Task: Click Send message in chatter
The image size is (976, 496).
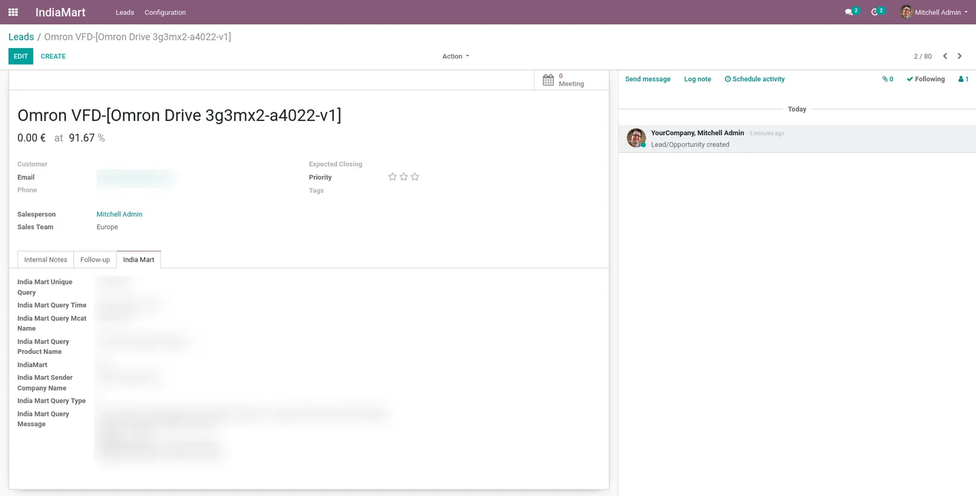Action: (x=648, y=79)
